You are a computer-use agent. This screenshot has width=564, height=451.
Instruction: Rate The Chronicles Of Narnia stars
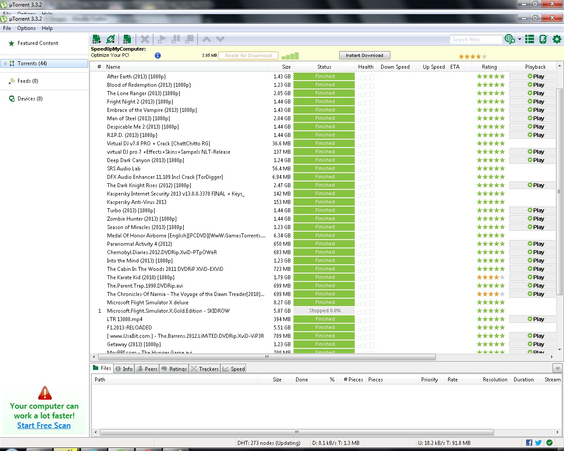click(491, 294)
